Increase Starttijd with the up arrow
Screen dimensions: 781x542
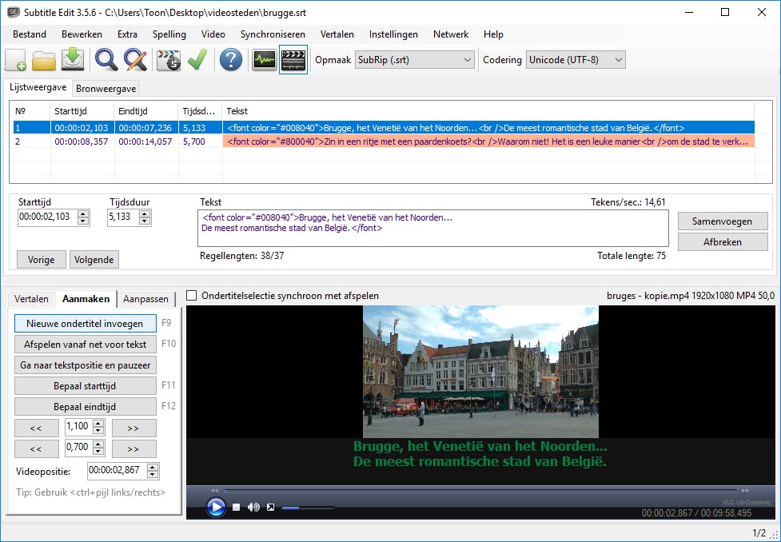coord(84,213)
